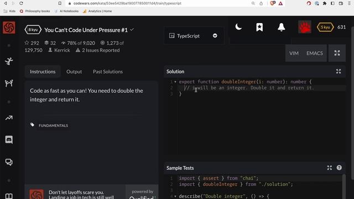Open notifications via the bell icon
354x199 pixels.
pyautogui.click(x=282, y=27)
